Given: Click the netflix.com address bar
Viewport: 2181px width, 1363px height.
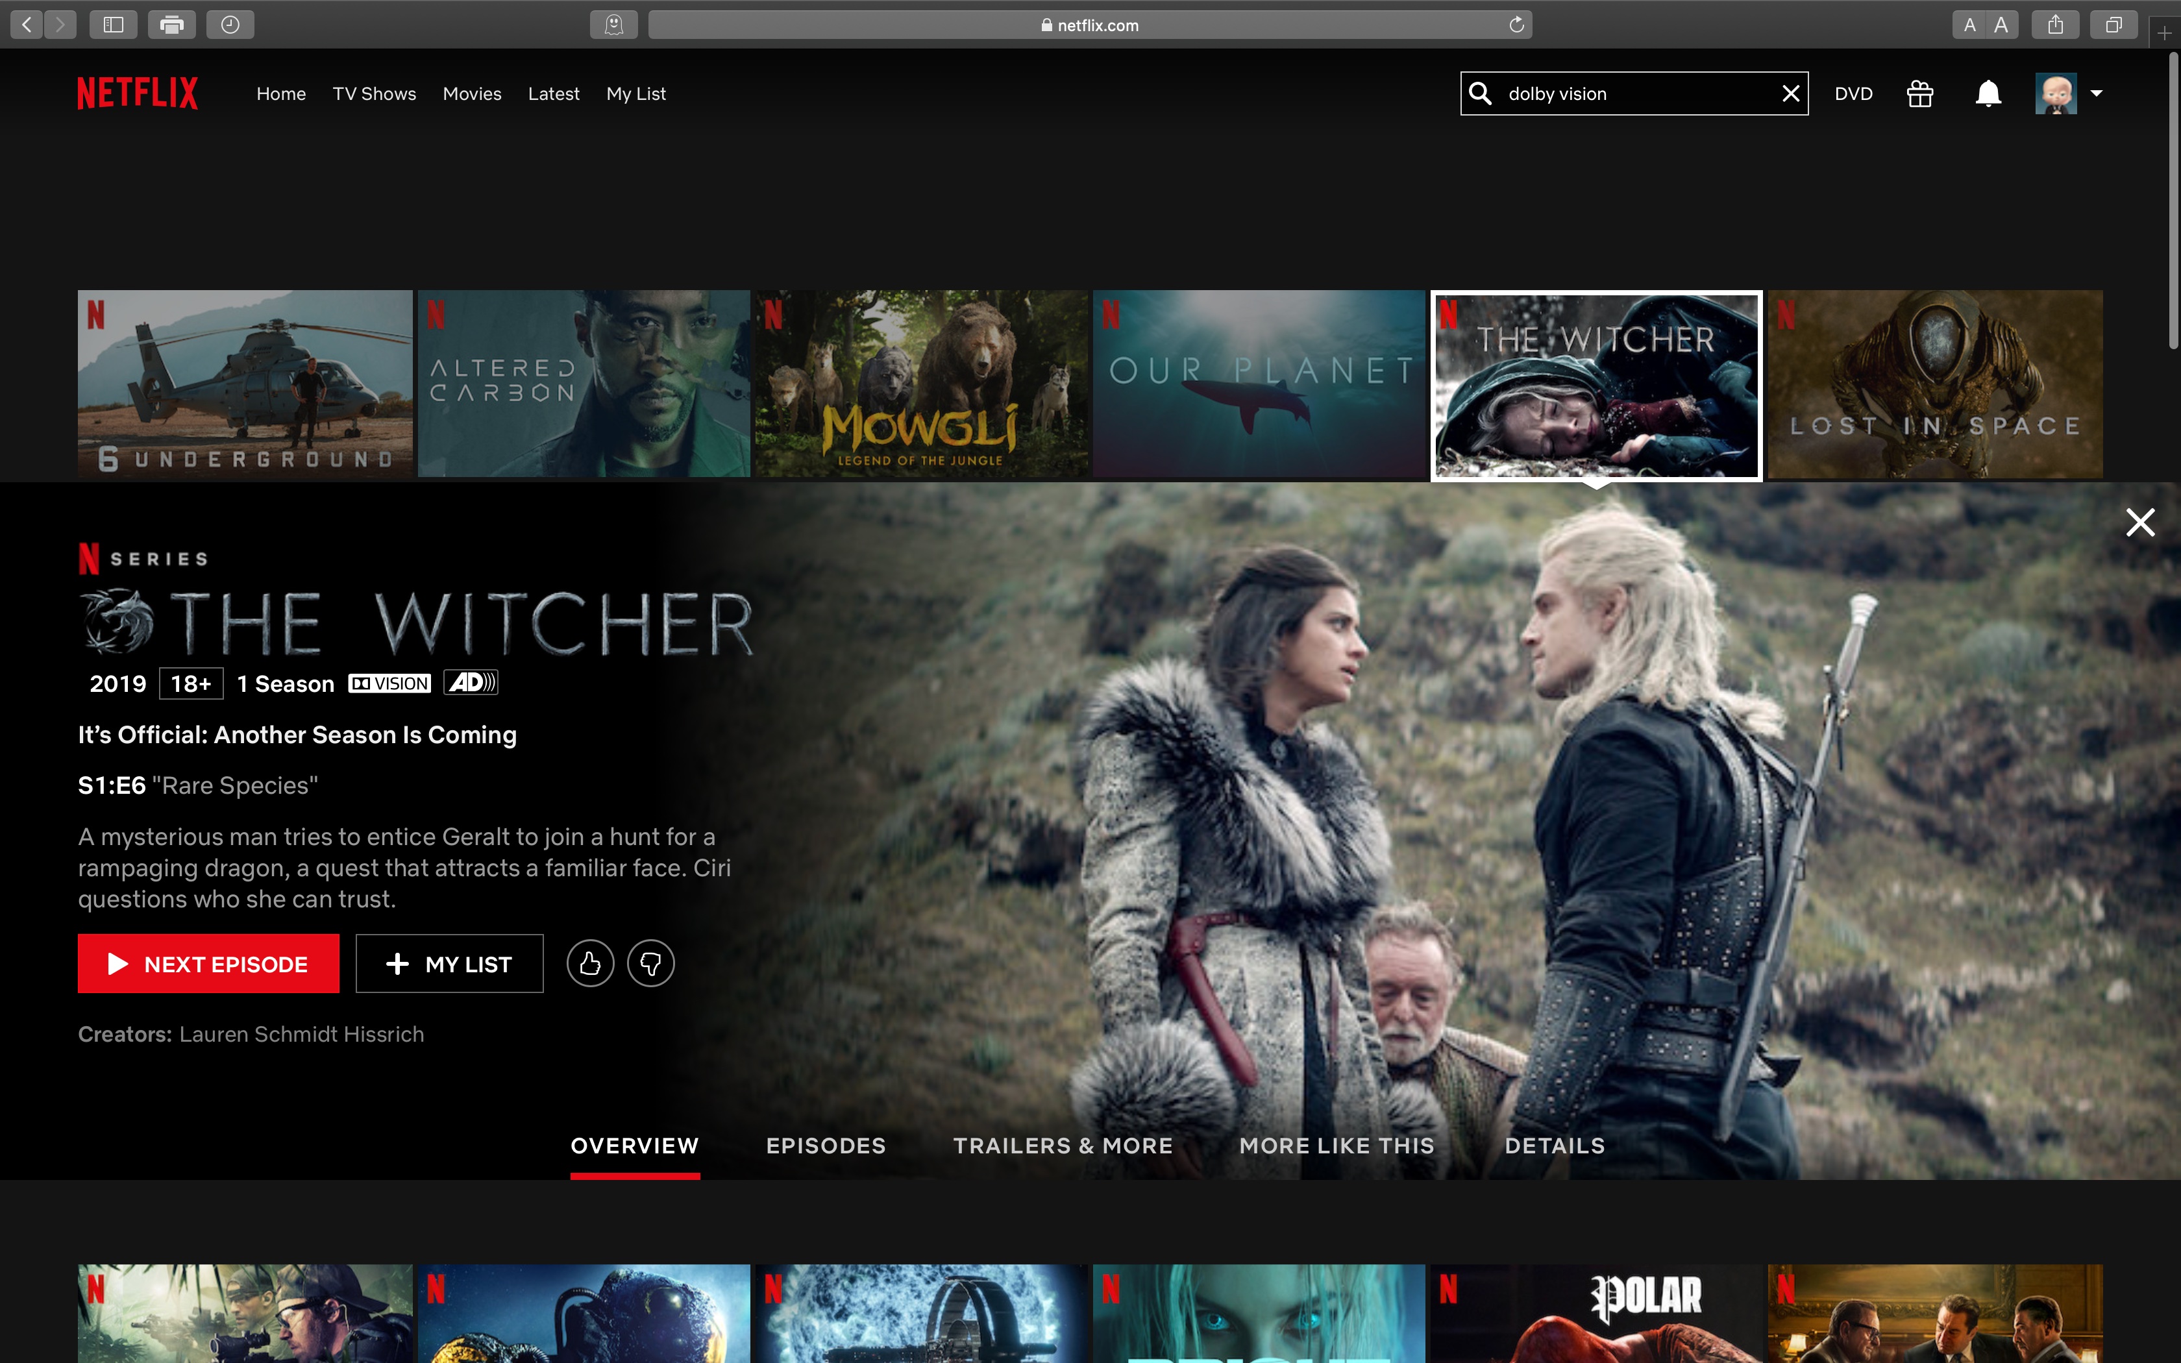Looking at the screenshot, I should [1090, 25].
